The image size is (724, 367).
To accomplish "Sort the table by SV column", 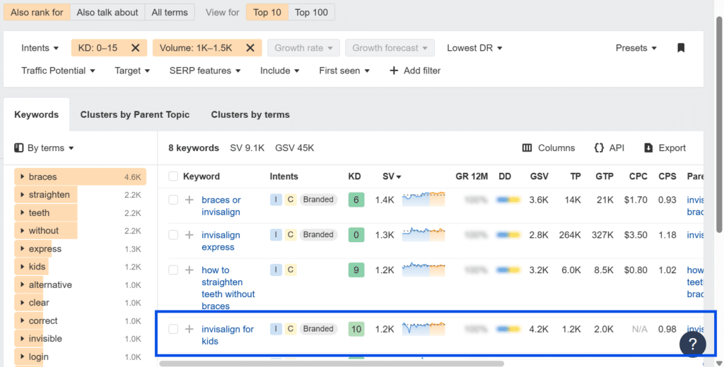I will 392,176.
